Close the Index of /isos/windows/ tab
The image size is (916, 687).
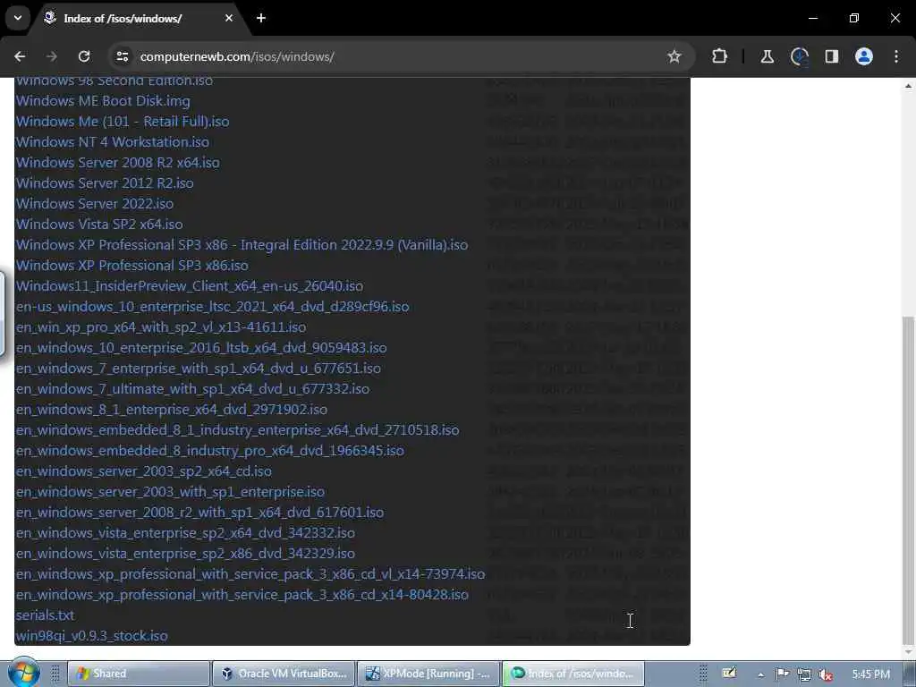point(229,18)
